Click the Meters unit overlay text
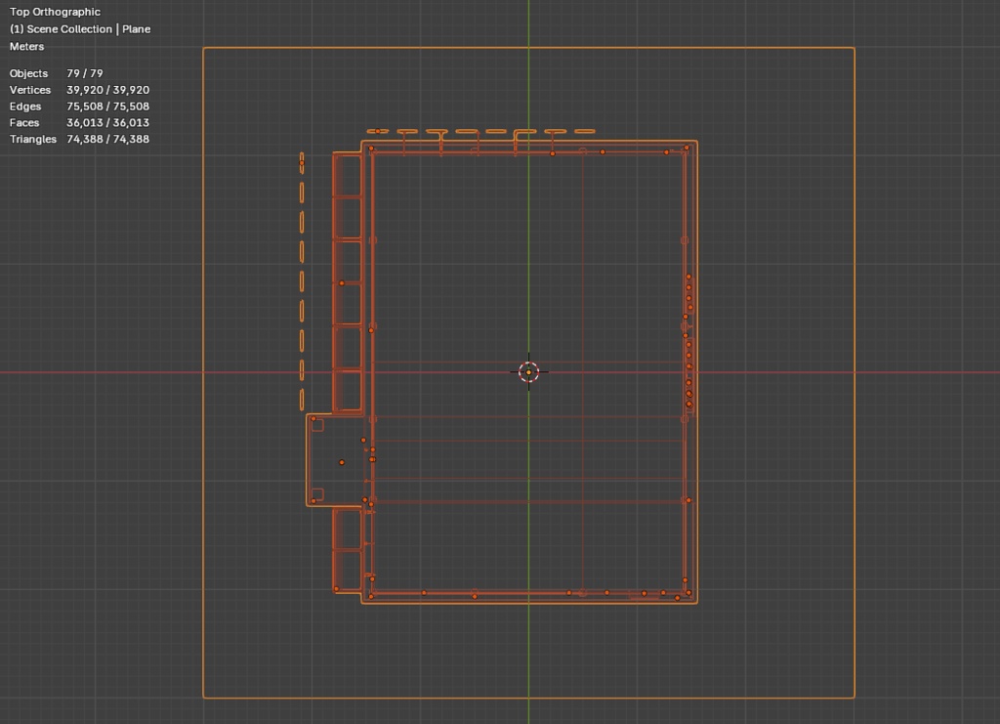The width and height of the screenshot is (1000, 724). coord(26,46)
